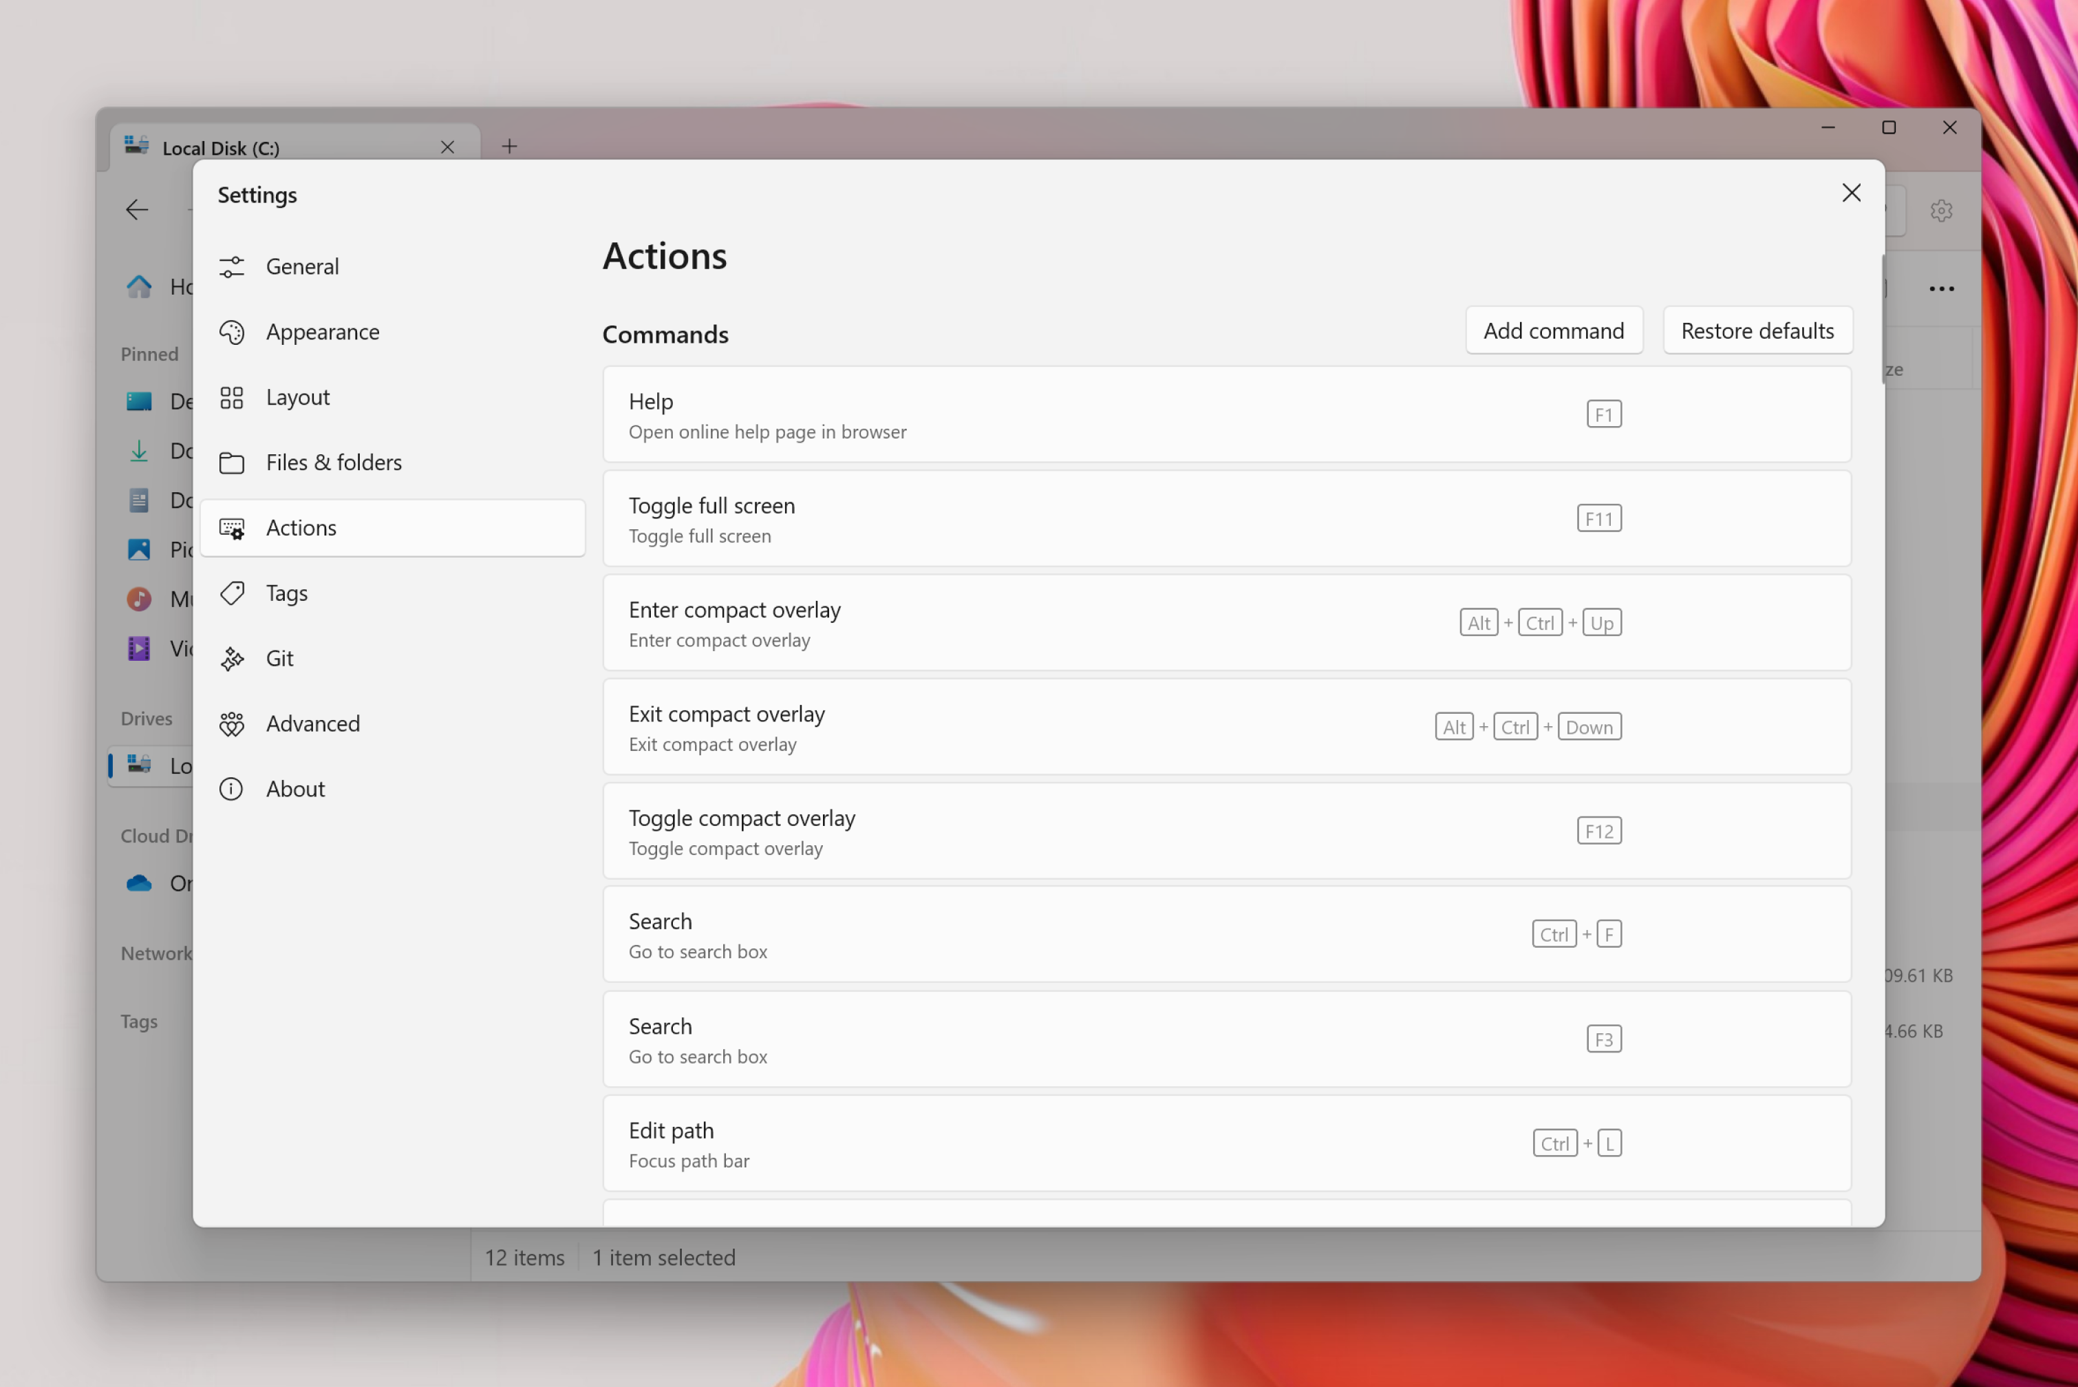
Task: Open the Appearance settings page
Action: pos(323,332)
